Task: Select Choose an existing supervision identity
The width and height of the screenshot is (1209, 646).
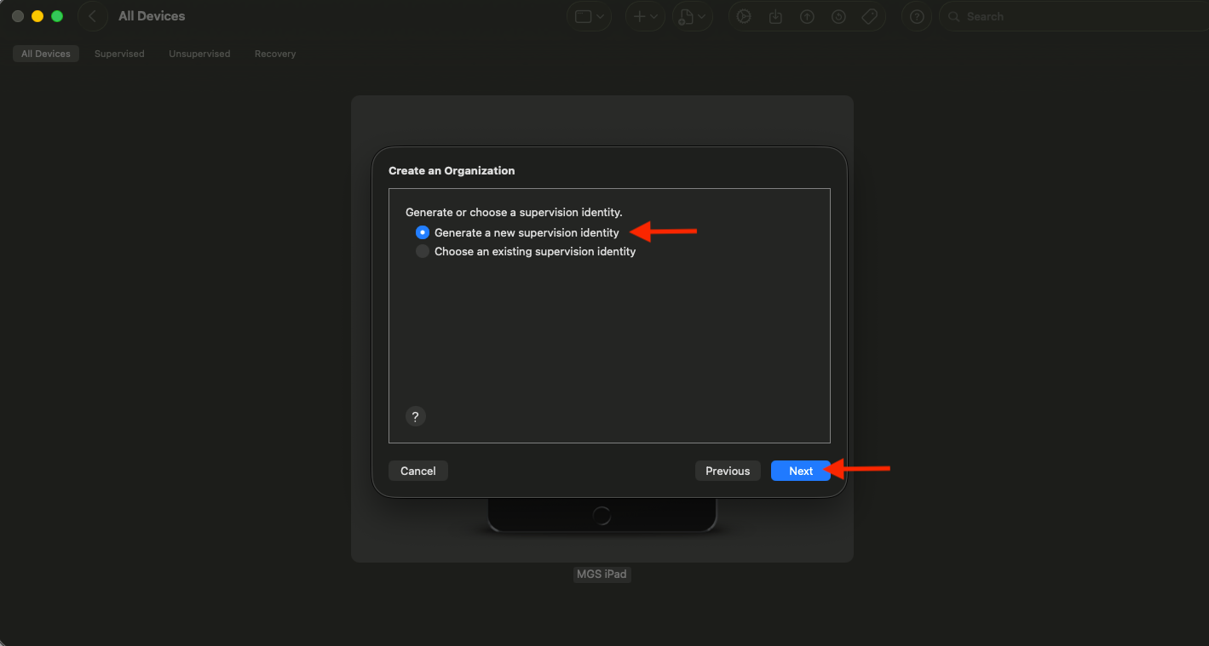Action: point(423,252)
